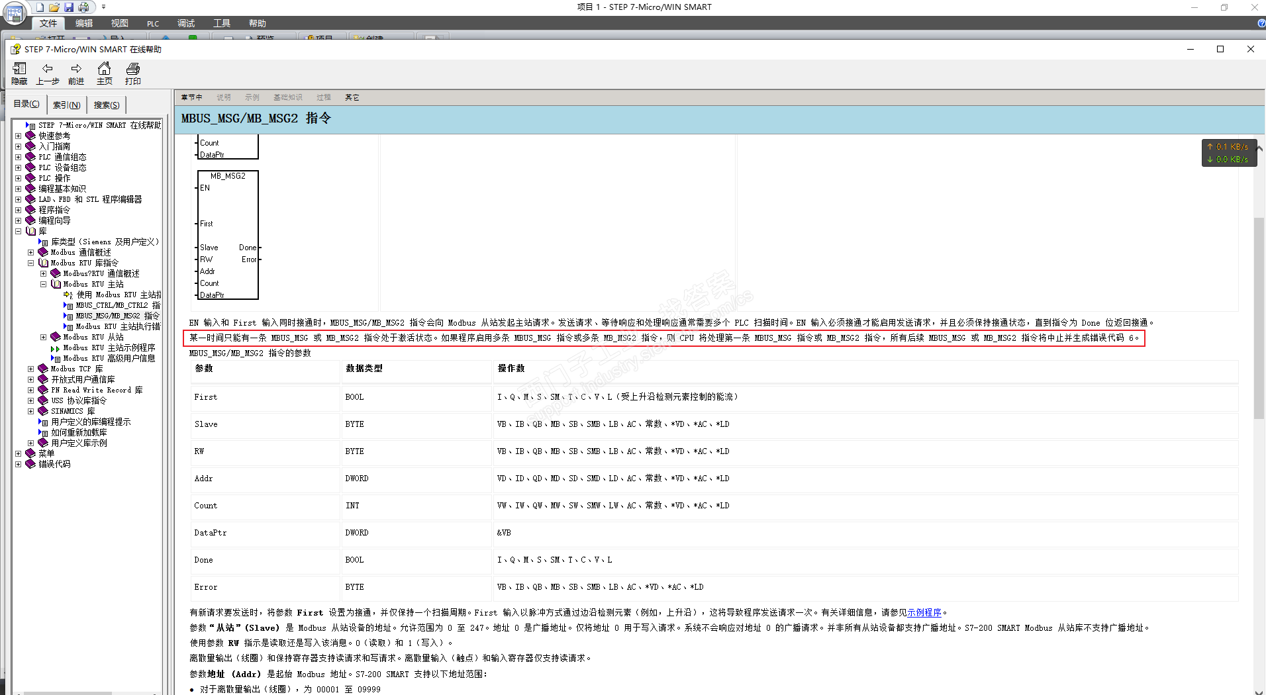Open the 如何重新加载库 topic
Screen dimensions: 1266x695
79,432
